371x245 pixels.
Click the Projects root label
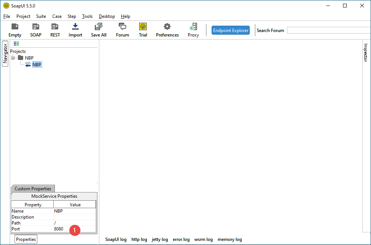tap(18, 51)
